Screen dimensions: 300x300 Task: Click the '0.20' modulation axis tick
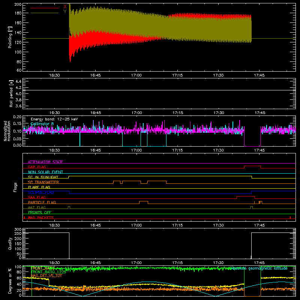[x=17, y=117]
